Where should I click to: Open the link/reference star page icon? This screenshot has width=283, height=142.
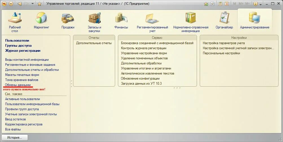(x=212, y=4)
